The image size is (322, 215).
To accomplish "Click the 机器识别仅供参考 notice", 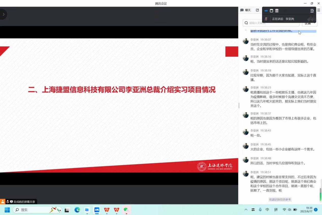I will click(280, 199).
